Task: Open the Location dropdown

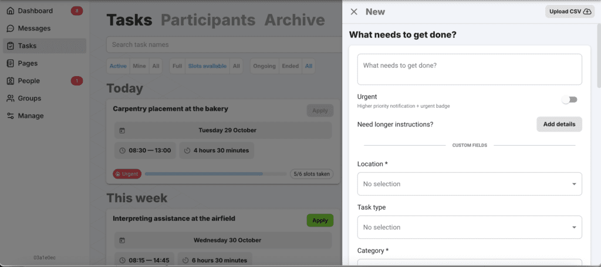Action: coord(469,184)
